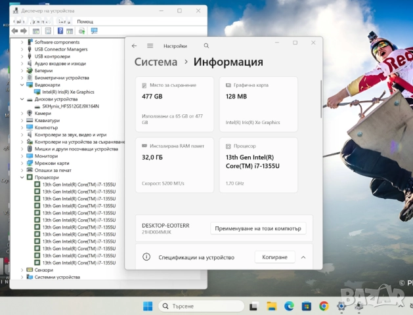Select Intel(R) Iris(R) Xe Graphics in device tree
The height and width of the screenshot is (315, 413).
point(68,92)
